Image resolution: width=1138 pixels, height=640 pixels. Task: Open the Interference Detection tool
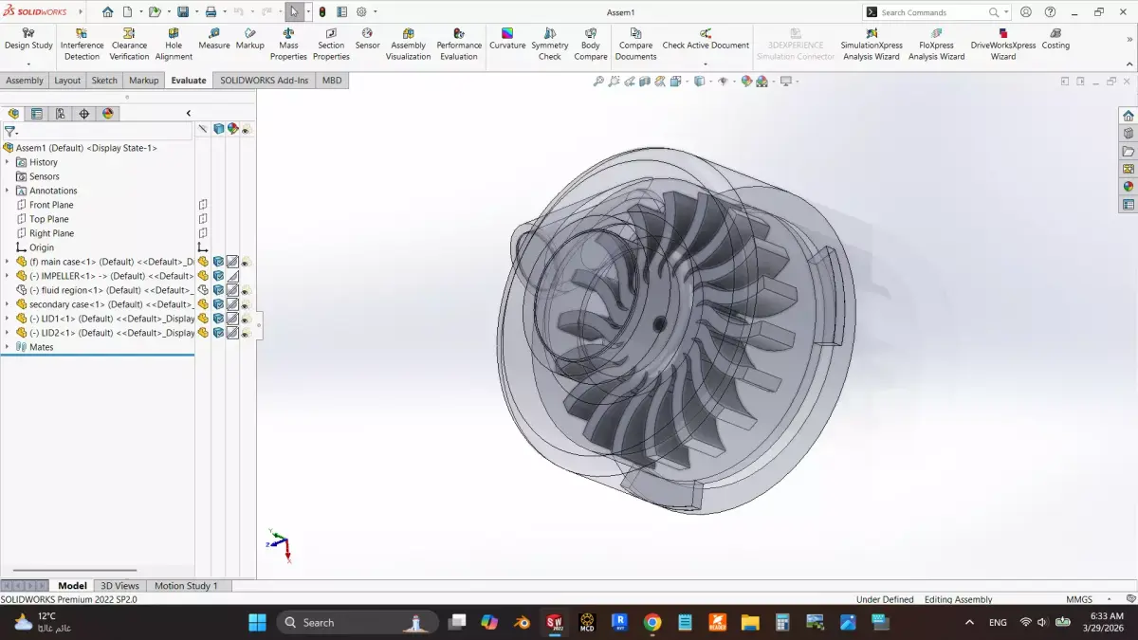(x=82, y=44)
